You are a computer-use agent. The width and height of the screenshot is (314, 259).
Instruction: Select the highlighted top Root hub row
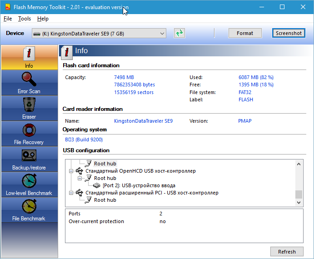coord(105,164)
